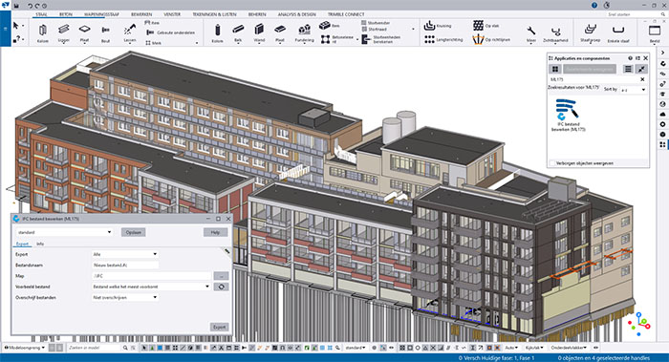669x362 pixels.
Task: Switch to the WAPENINGSSTAAF ribbon tab
Action: [x=101, y=14]
